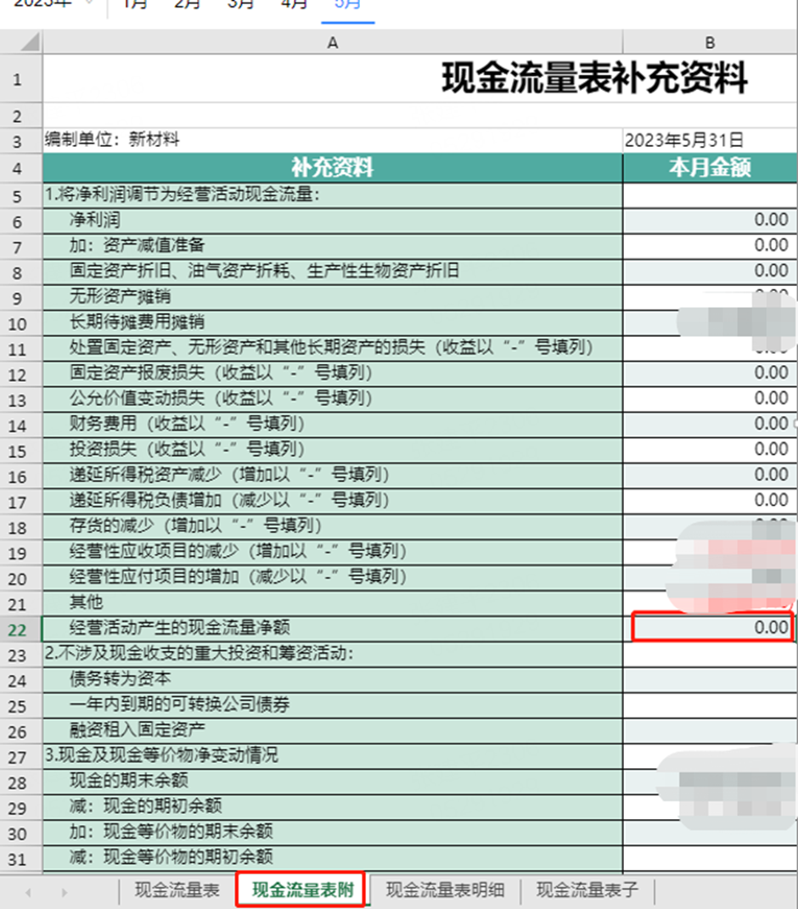Screen dimensions: 798x909
Task: Switch to the 5月 month tab
Action: click(347, 6)
